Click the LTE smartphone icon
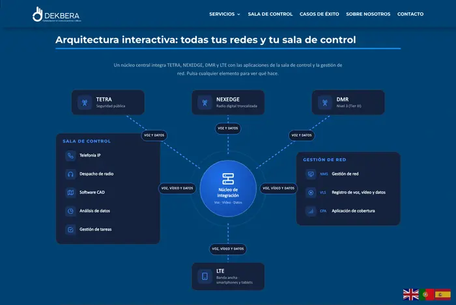 [205, 276]
